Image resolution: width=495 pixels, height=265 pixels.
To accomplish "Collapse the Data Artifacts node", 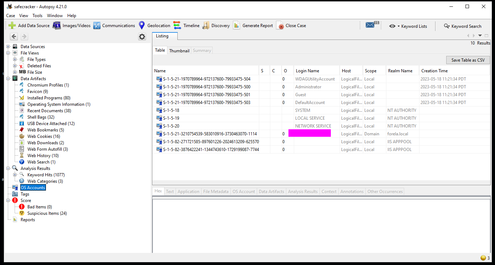I will click(x=8, y=79).
